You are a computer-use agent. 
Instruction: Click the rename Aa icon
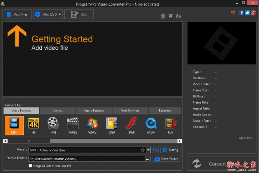(x=178, y=16)
